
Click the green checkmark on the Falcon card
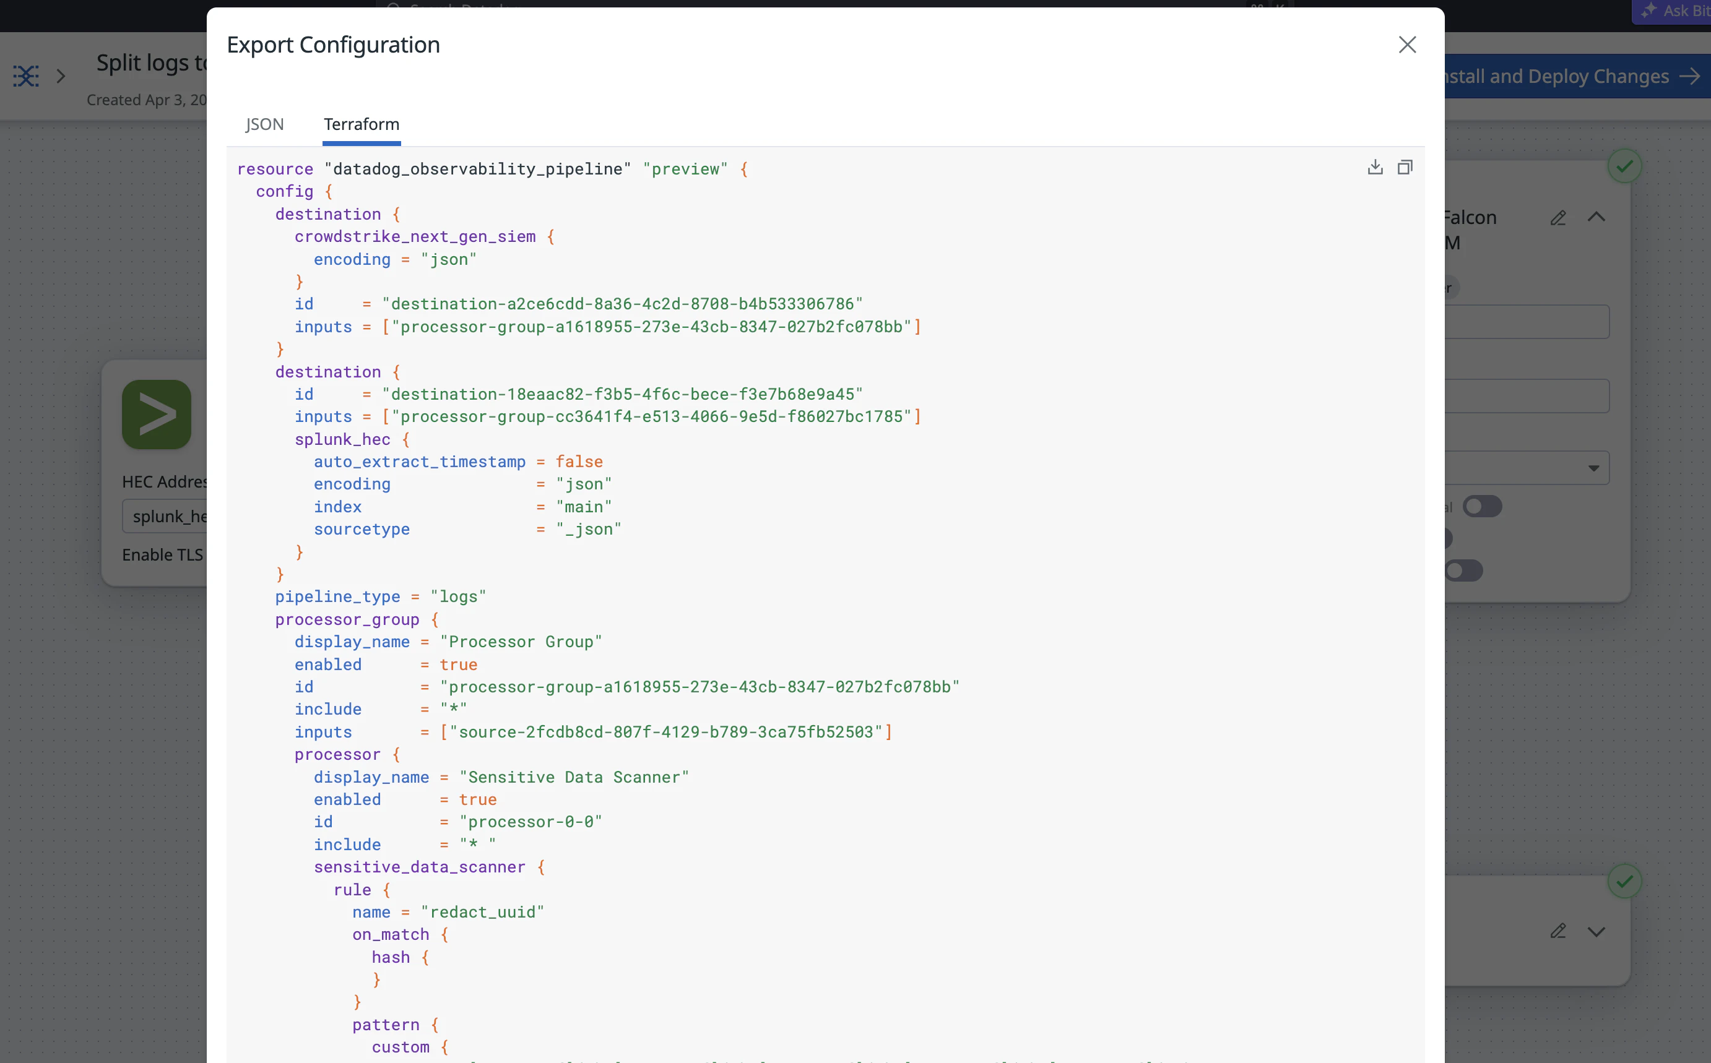[1624, 166]
